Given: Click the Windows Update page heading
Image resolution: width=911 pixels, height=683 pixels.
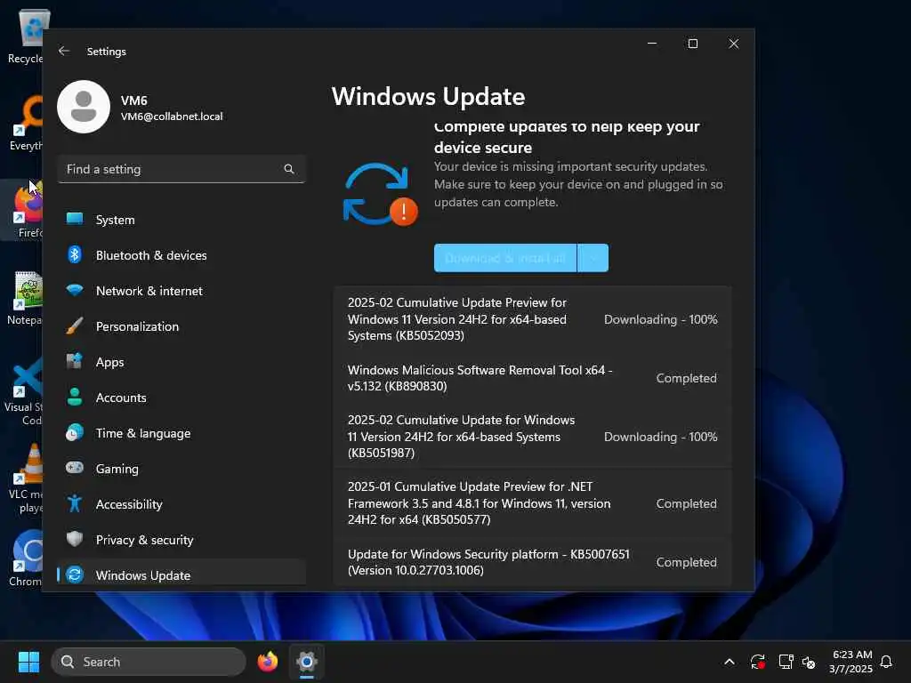Looking at the screenshot, I should coord(428,96).
